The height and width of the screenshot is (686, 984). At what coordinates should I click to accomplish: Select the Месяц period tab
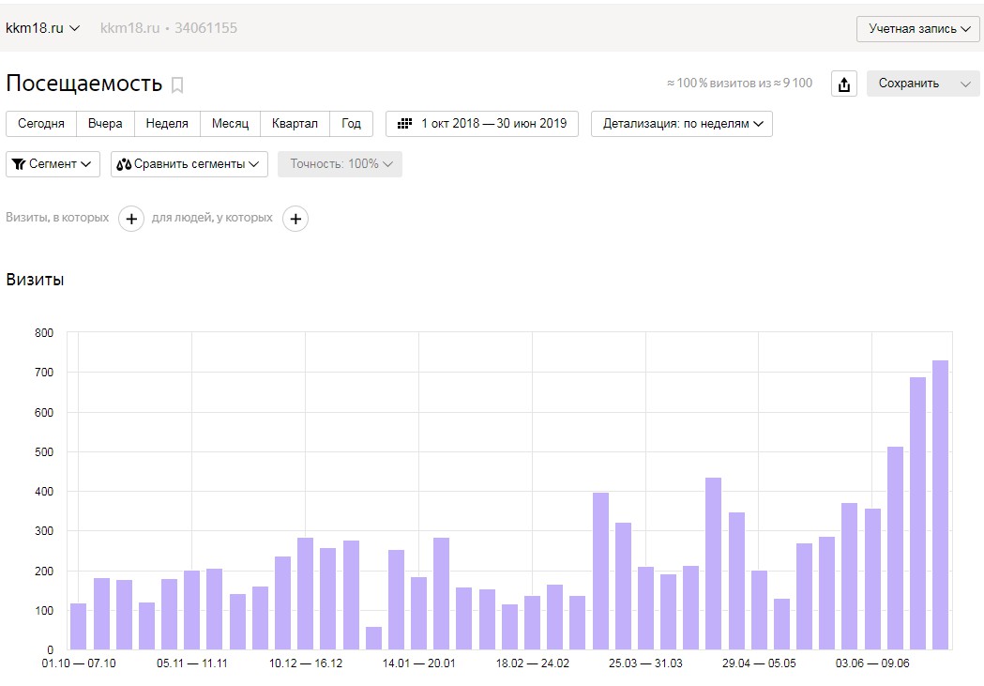(231, 124)
